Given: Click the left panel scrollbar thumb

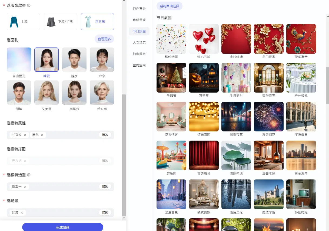Looking at the screenshot, I should 124,155.
